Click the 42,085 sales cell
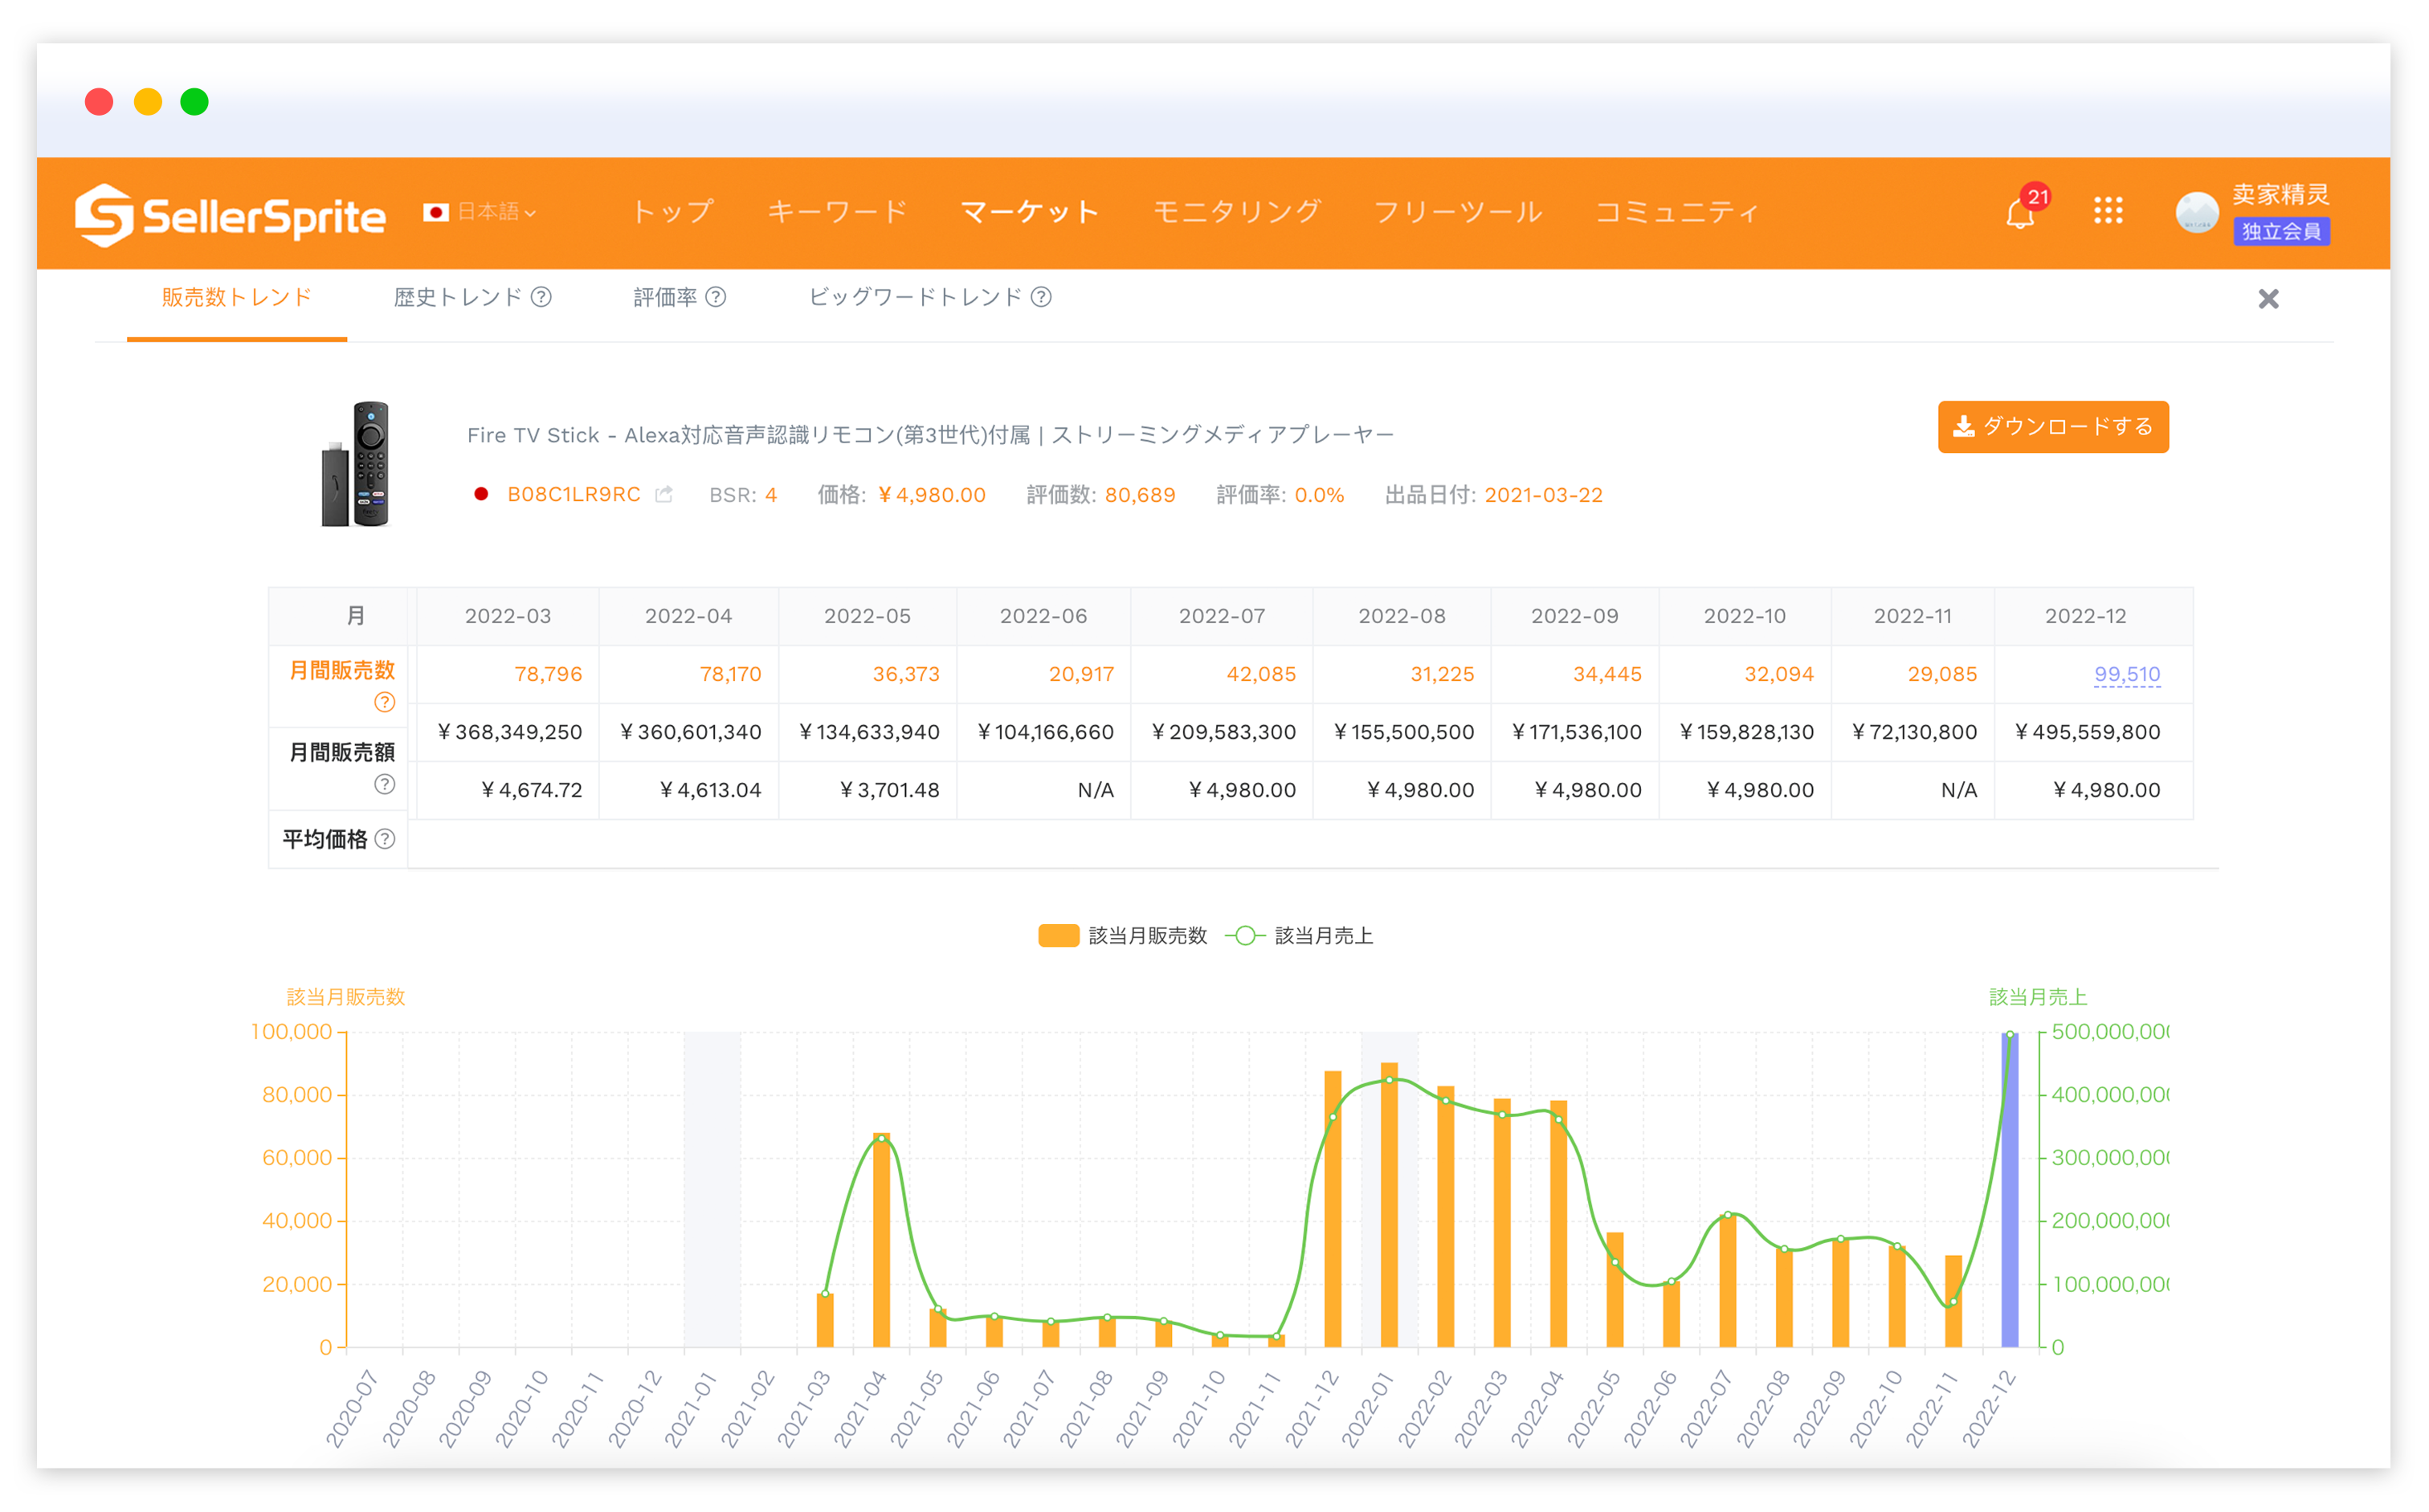This screenshot has height=1512, width=2429. (1222, 674)
